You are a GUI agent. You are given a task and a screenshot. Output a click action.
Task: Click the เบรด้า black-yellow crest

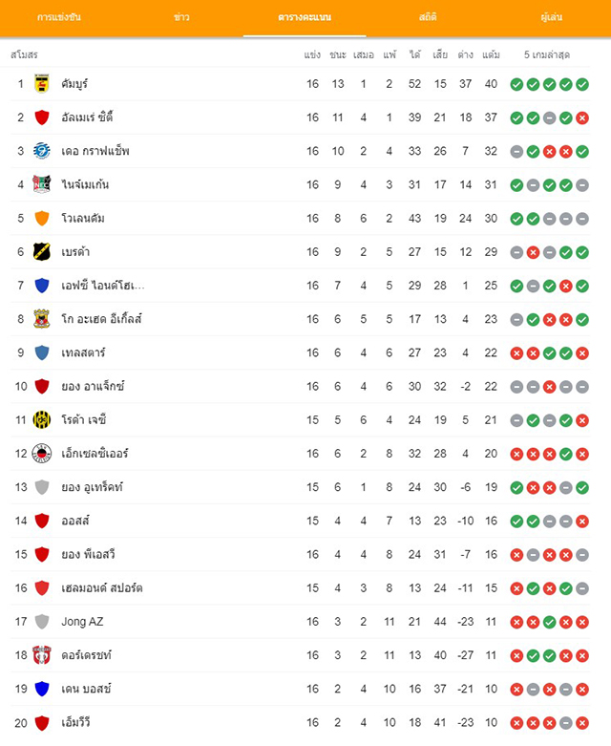tap(42, 251)
